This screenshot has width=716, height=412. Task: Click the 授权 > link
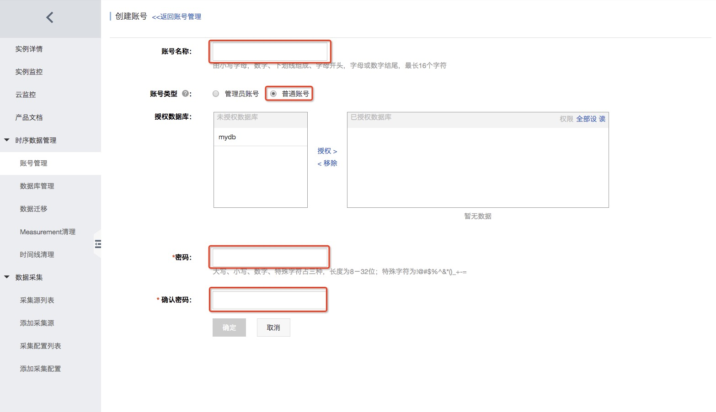pos(327,151)
